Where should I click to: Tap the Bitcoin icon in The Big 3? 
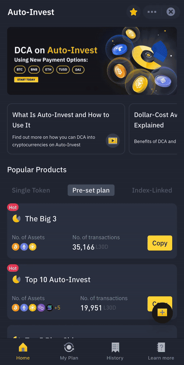pyautogui.click(x=15, y=247)
